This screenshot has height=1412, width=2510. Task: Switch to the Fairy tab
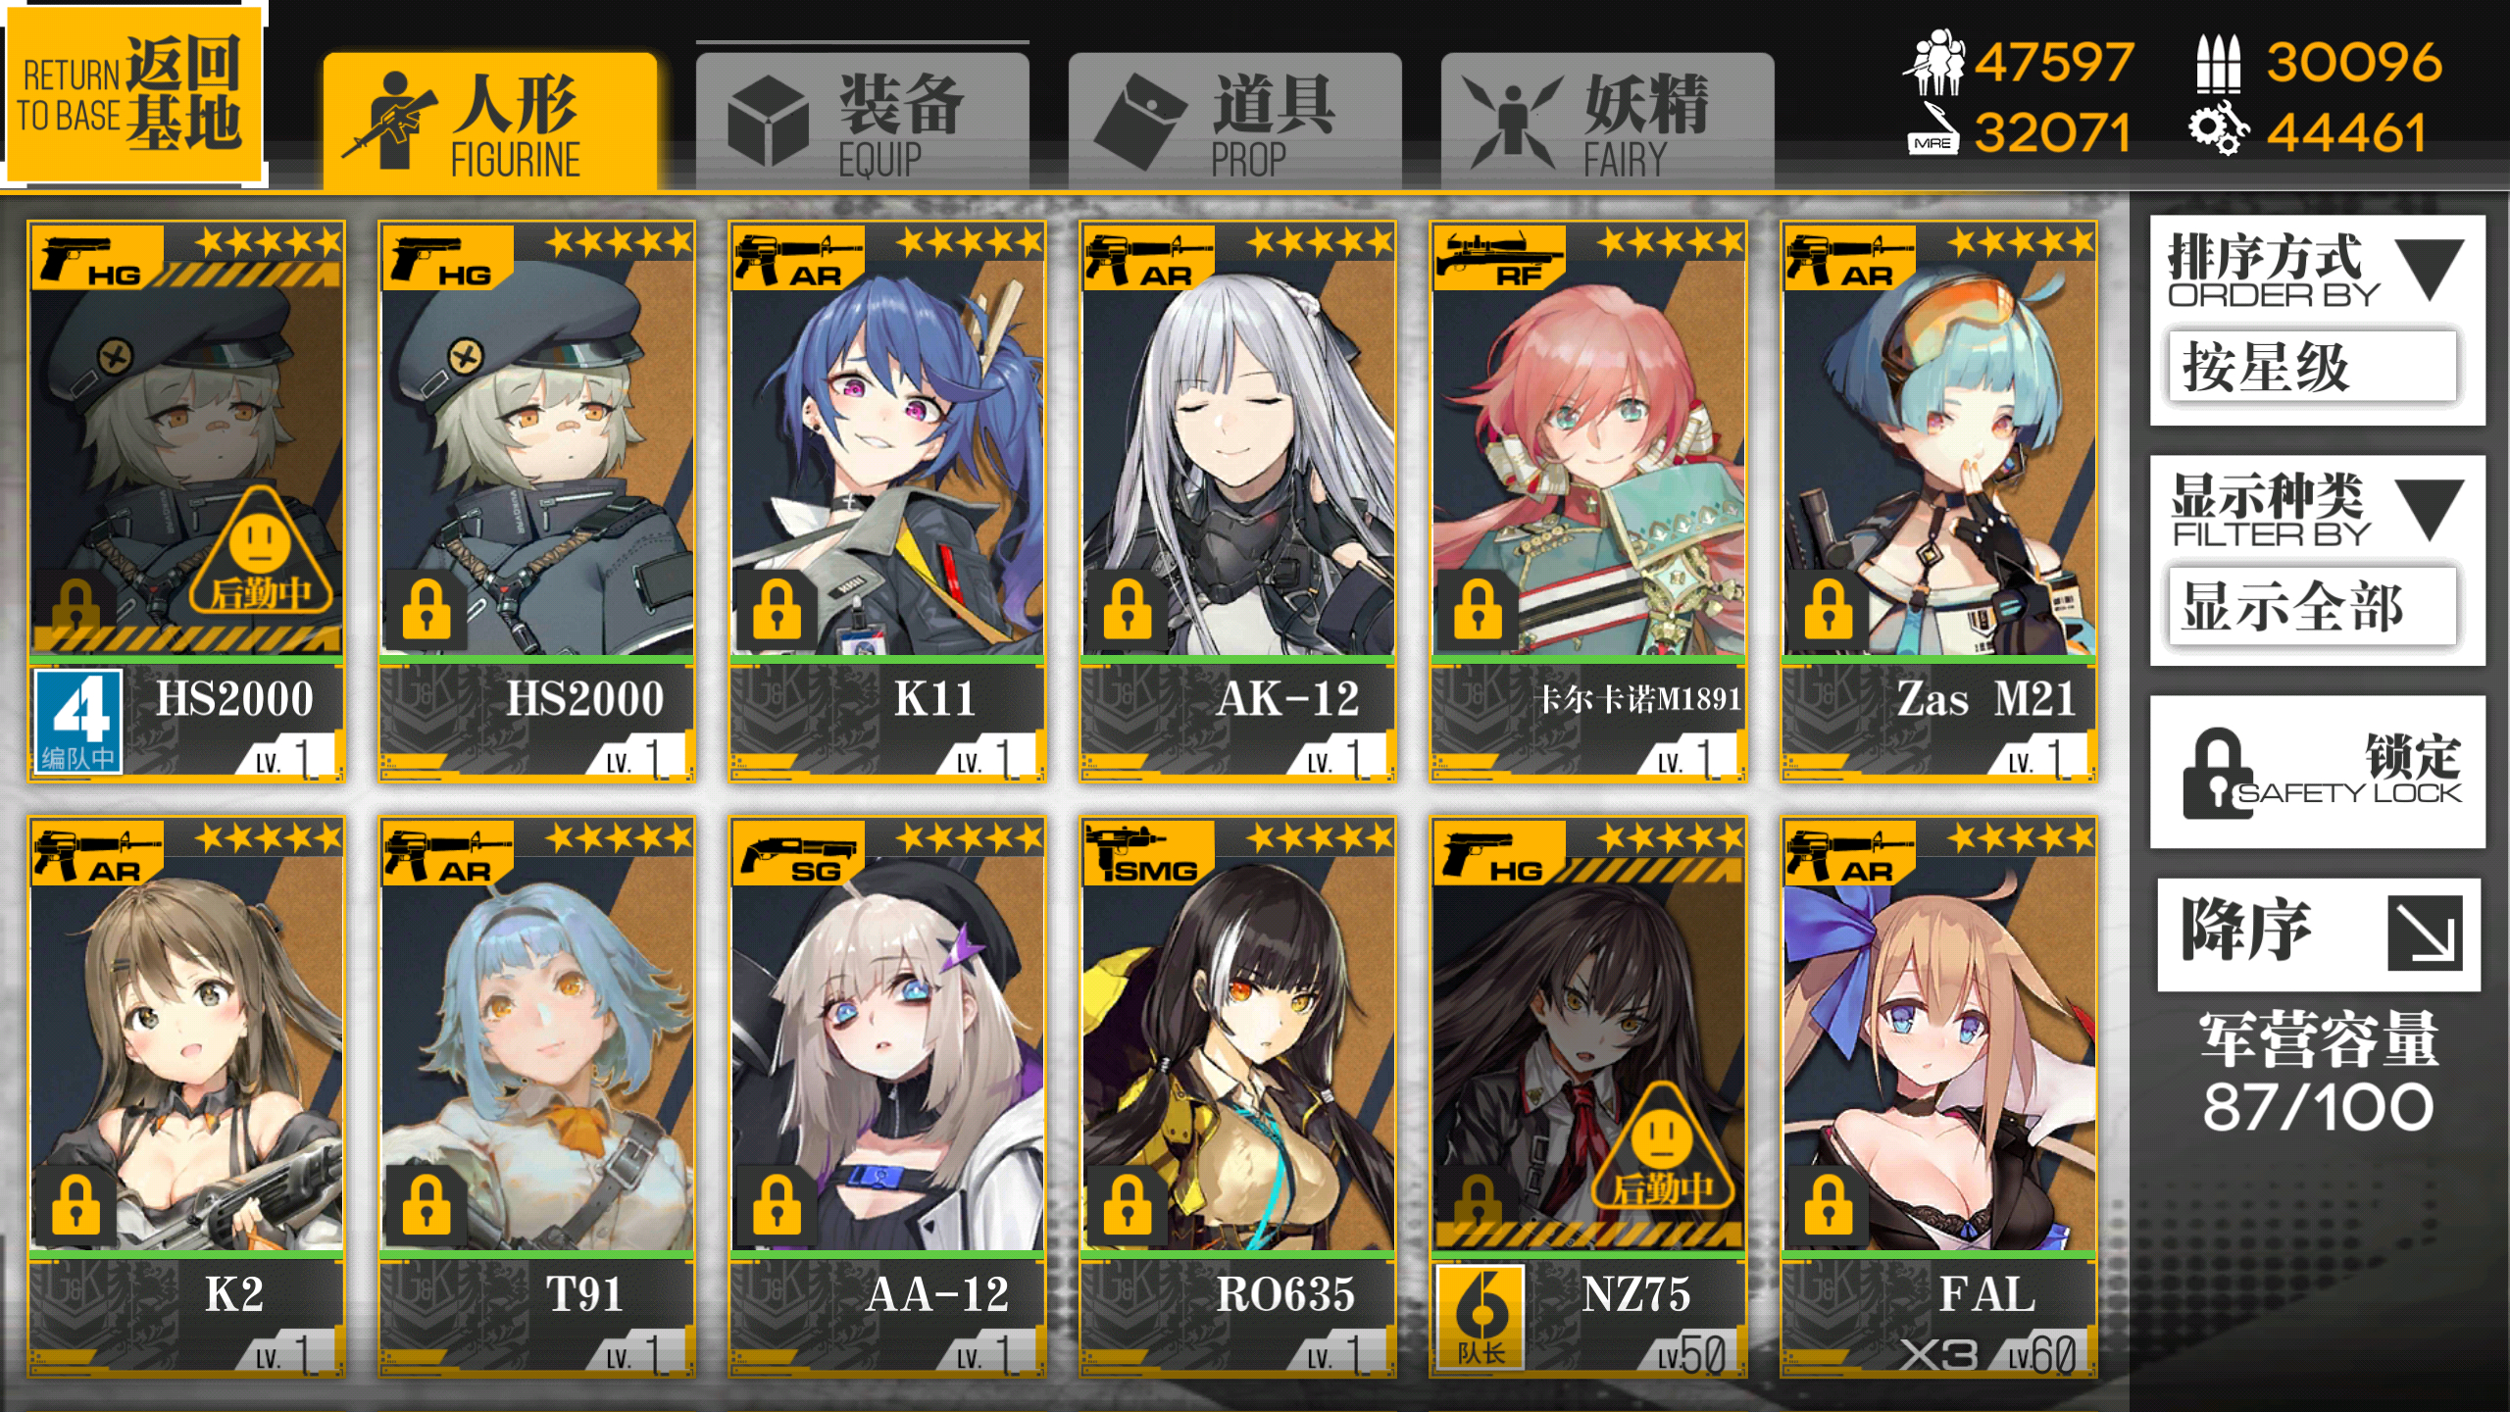click(x=1607, y=122)
